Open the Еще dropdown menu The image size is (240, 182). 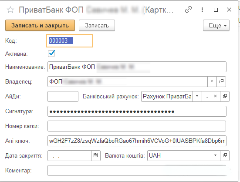[x=216, y=25]
